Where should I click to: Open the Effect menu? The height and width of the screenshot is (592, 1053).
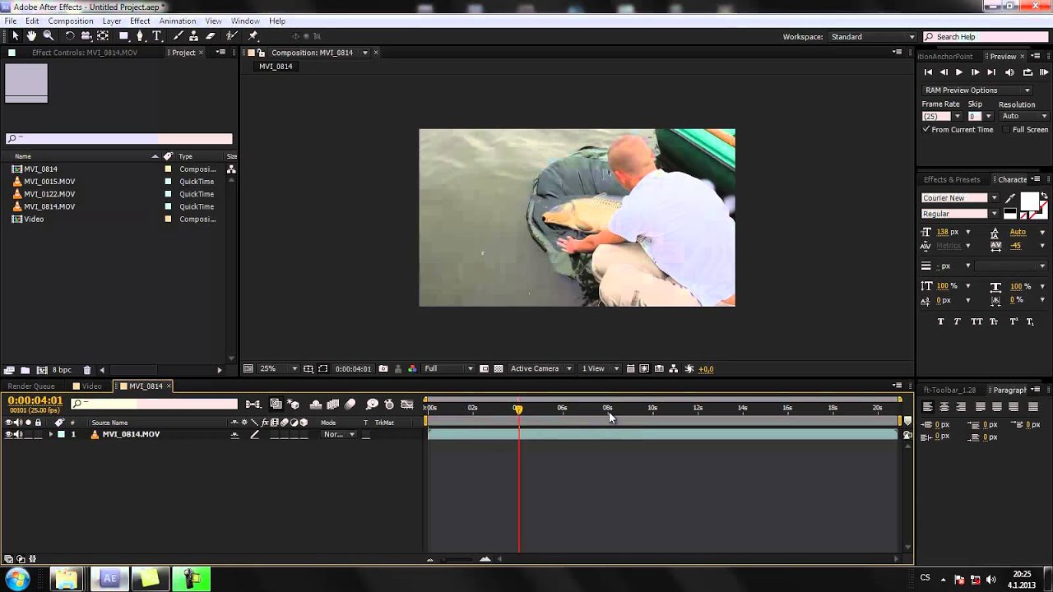[140, 21]
